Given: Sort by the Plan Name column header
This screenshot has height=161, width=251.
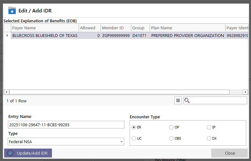Looking at the screenshot, I should pyautogui.click(x=187, y=28).
